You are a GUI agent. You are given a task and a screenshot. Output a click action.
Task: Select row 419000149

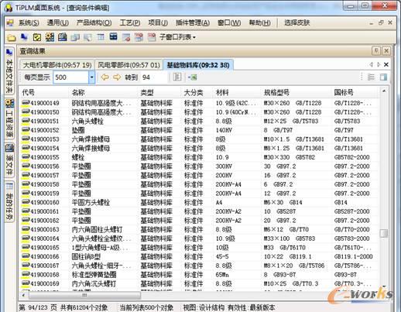point(199,103)
